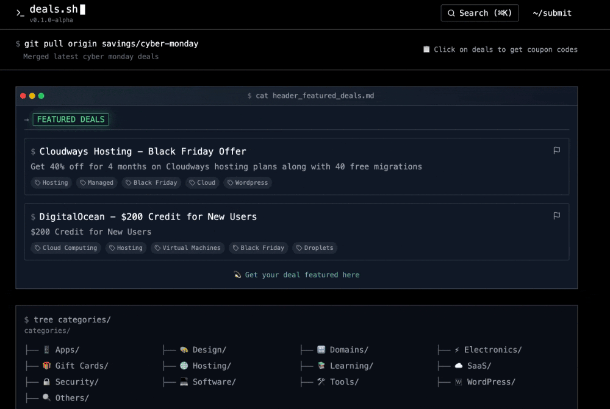Select the Cloud tag

click(x=202, y=182)
